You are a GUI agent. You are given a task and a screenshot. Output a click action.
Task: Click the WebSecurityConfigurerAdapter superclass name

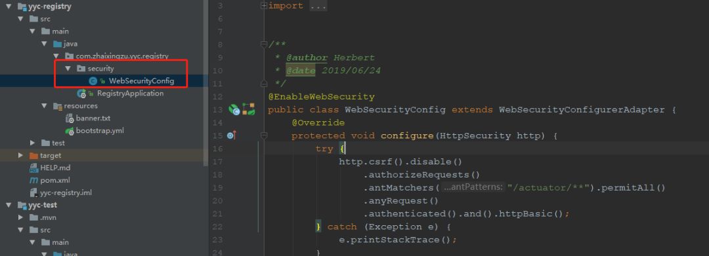pyautogui.click(x=582, y=109)
